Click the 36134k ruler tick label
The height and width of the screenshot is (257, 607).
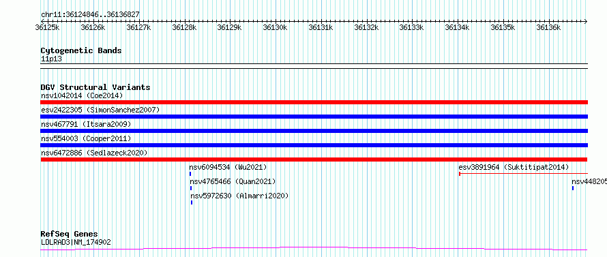(x=458, y=27)
